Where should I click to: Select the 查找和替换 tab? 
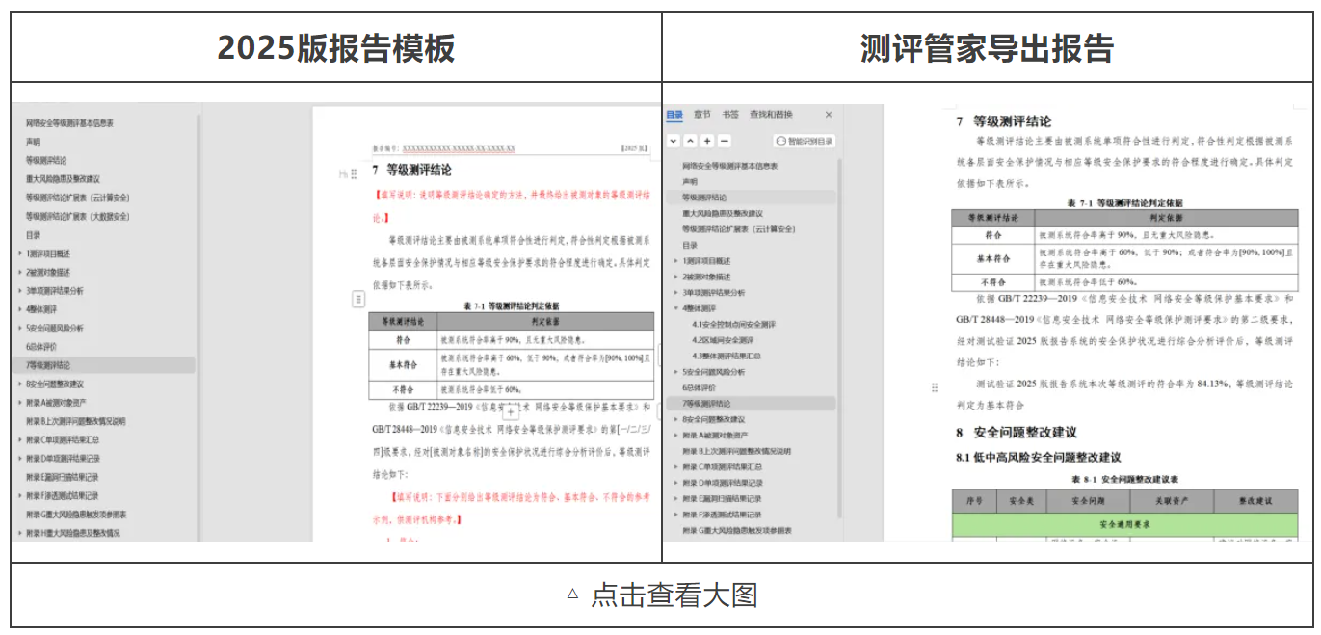coord(771,115)
